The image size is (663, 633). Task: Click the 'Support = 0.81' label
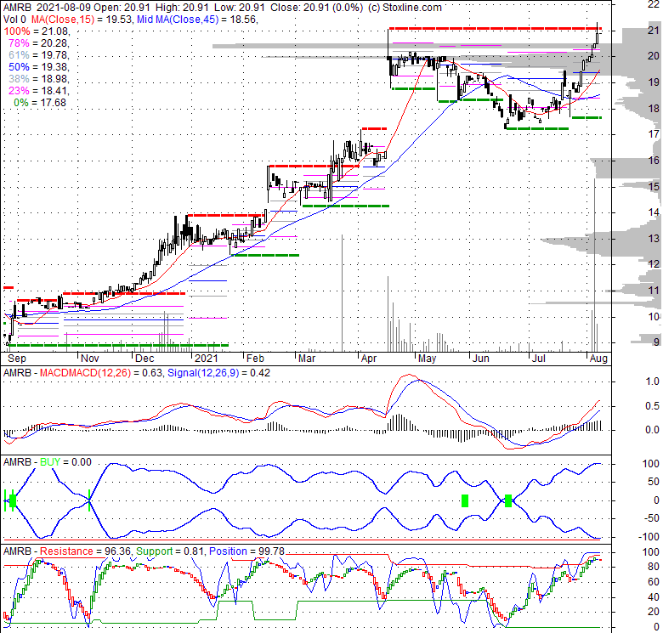coord(170,551)
